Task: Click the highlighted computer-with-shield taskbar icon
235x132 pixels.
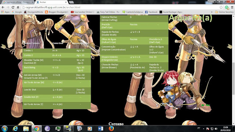Action: tap(69, 129)
